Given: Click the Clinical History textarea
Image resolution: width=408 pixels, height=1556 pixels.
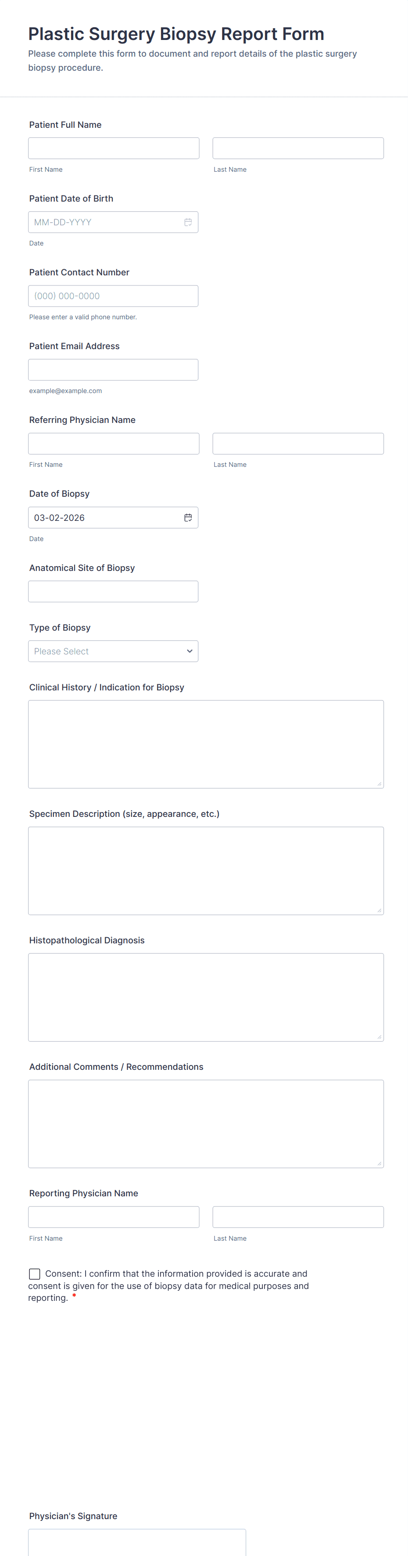Looking at the screenshot, I should [x=206, y=744].
